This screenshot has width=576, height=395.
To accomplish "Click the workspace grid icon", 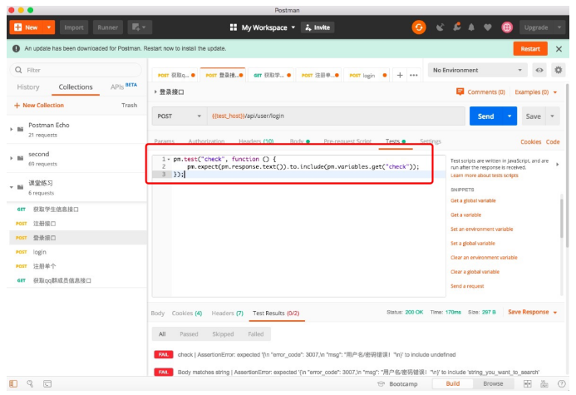I will [x=234, y=27].
